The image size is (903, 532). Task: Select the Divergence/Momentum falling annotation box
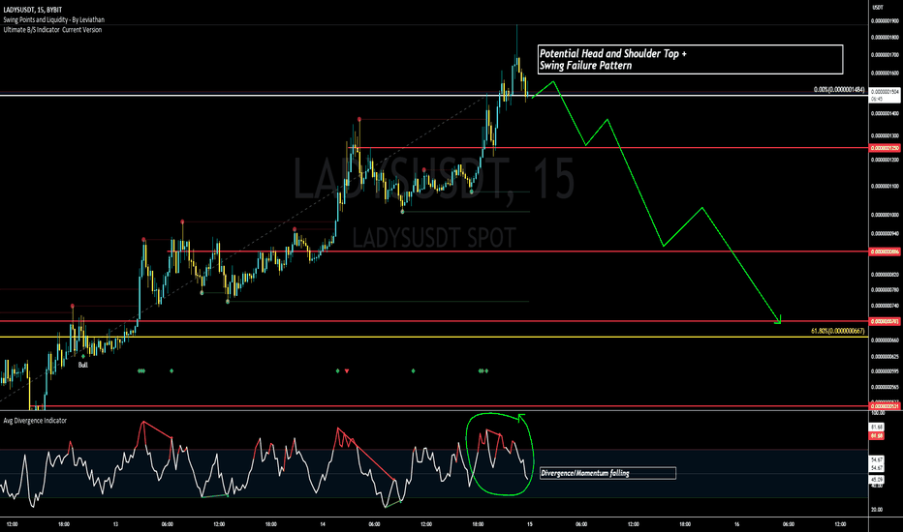coord(607,473)
